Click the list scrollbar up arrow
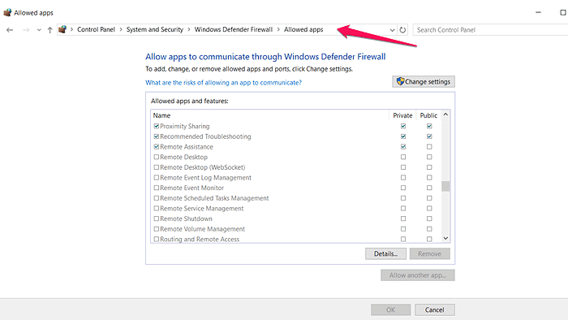 445,115
